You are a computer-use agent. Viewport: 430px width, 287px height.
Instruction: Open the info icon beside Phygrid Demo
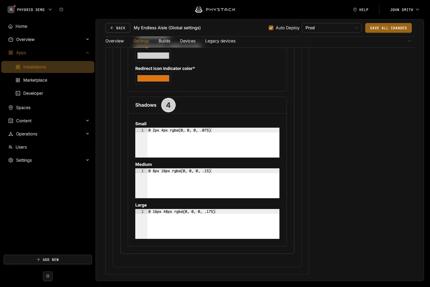(x=61, y=10)
